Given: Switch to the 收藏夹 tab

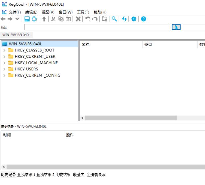Looking at the screenshot, I should (x=78, y=175).
